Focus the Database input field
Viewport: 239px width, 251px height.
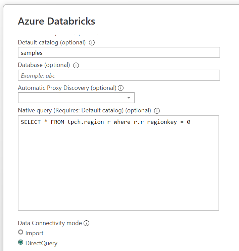(x=119, y=75)
